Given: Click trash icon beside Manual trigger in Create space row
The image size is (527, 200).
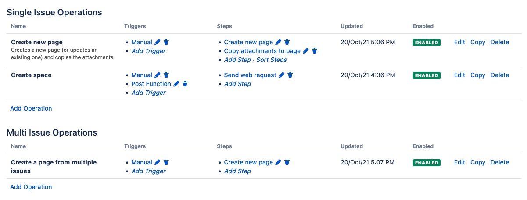Looking at the screenshot, I should (166, 75).
